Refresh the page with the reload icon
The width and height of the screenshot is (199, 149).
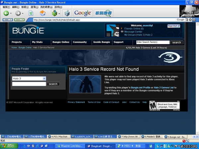point(31,13)
